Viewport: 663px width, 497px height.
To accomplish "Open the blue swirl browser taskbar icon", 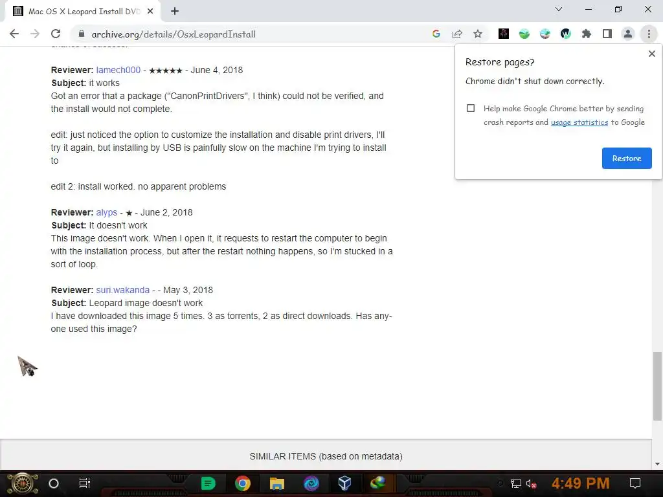I will coord(311,483).
